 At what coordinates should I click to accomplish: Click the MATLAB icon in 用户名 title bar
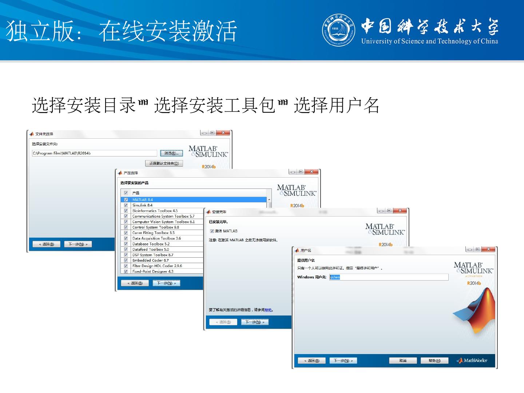pyautogui.click(x=297, y=250)
